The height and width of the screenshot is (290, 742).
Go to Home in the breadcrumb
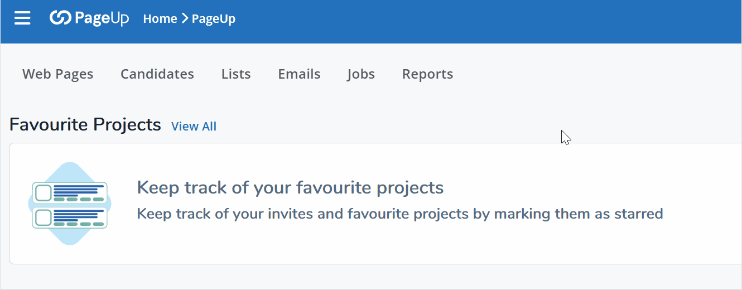tap(160, 18)
